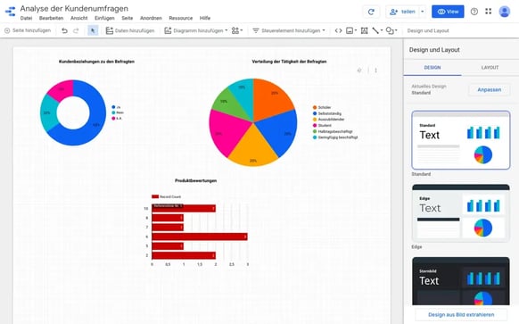
Task: Click the Kundenbeziehungen zu den Befragten title
Action: click(96, 62)
